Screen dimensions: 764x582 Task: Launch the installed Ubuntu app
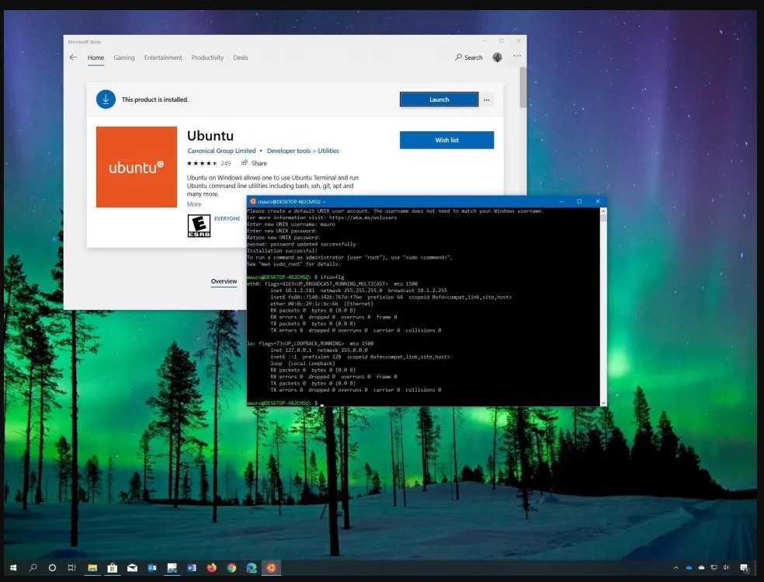tap(439, 99)
